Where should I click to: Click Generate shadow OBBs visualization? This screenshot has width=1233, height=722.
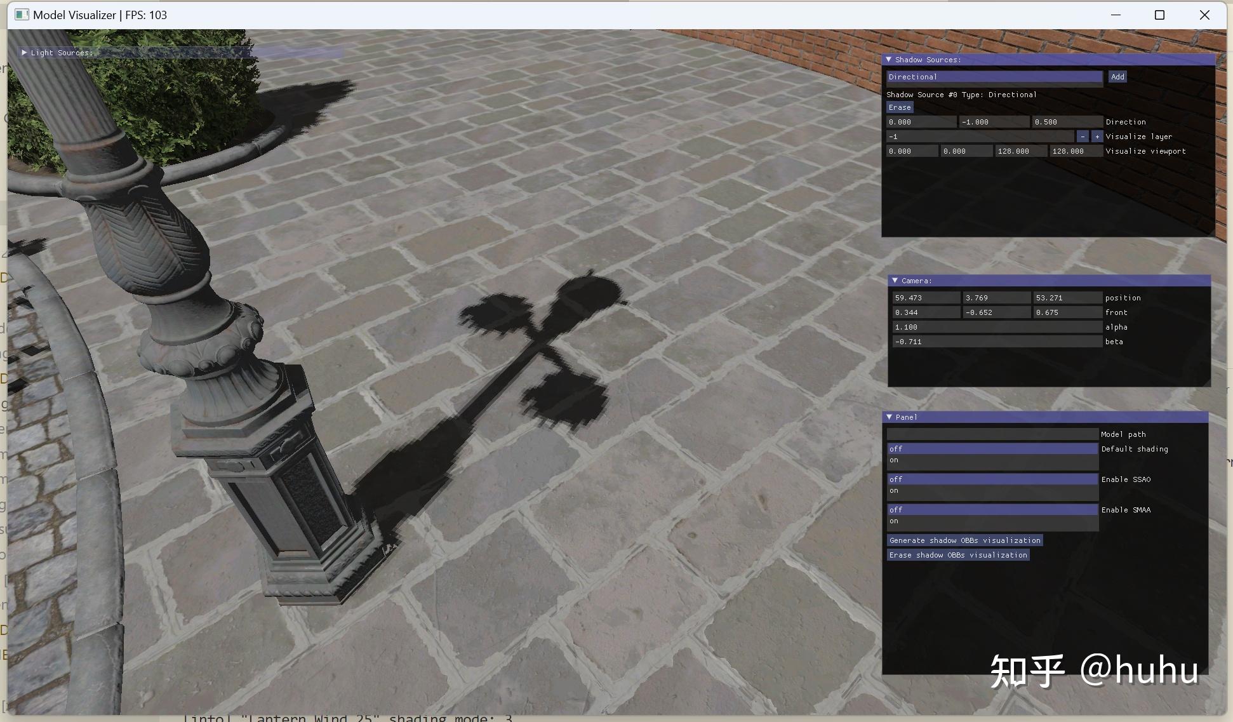pos(964,540)
